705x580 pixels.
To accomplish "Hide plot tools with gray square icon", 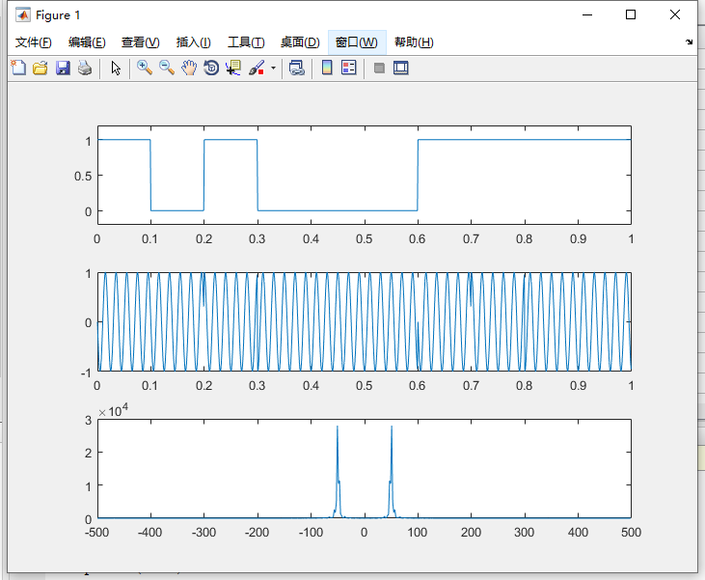I will (x=379, y=68).
